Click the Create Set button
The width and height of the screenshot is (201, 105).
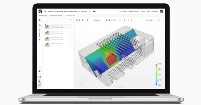click(x=150, y=20)
